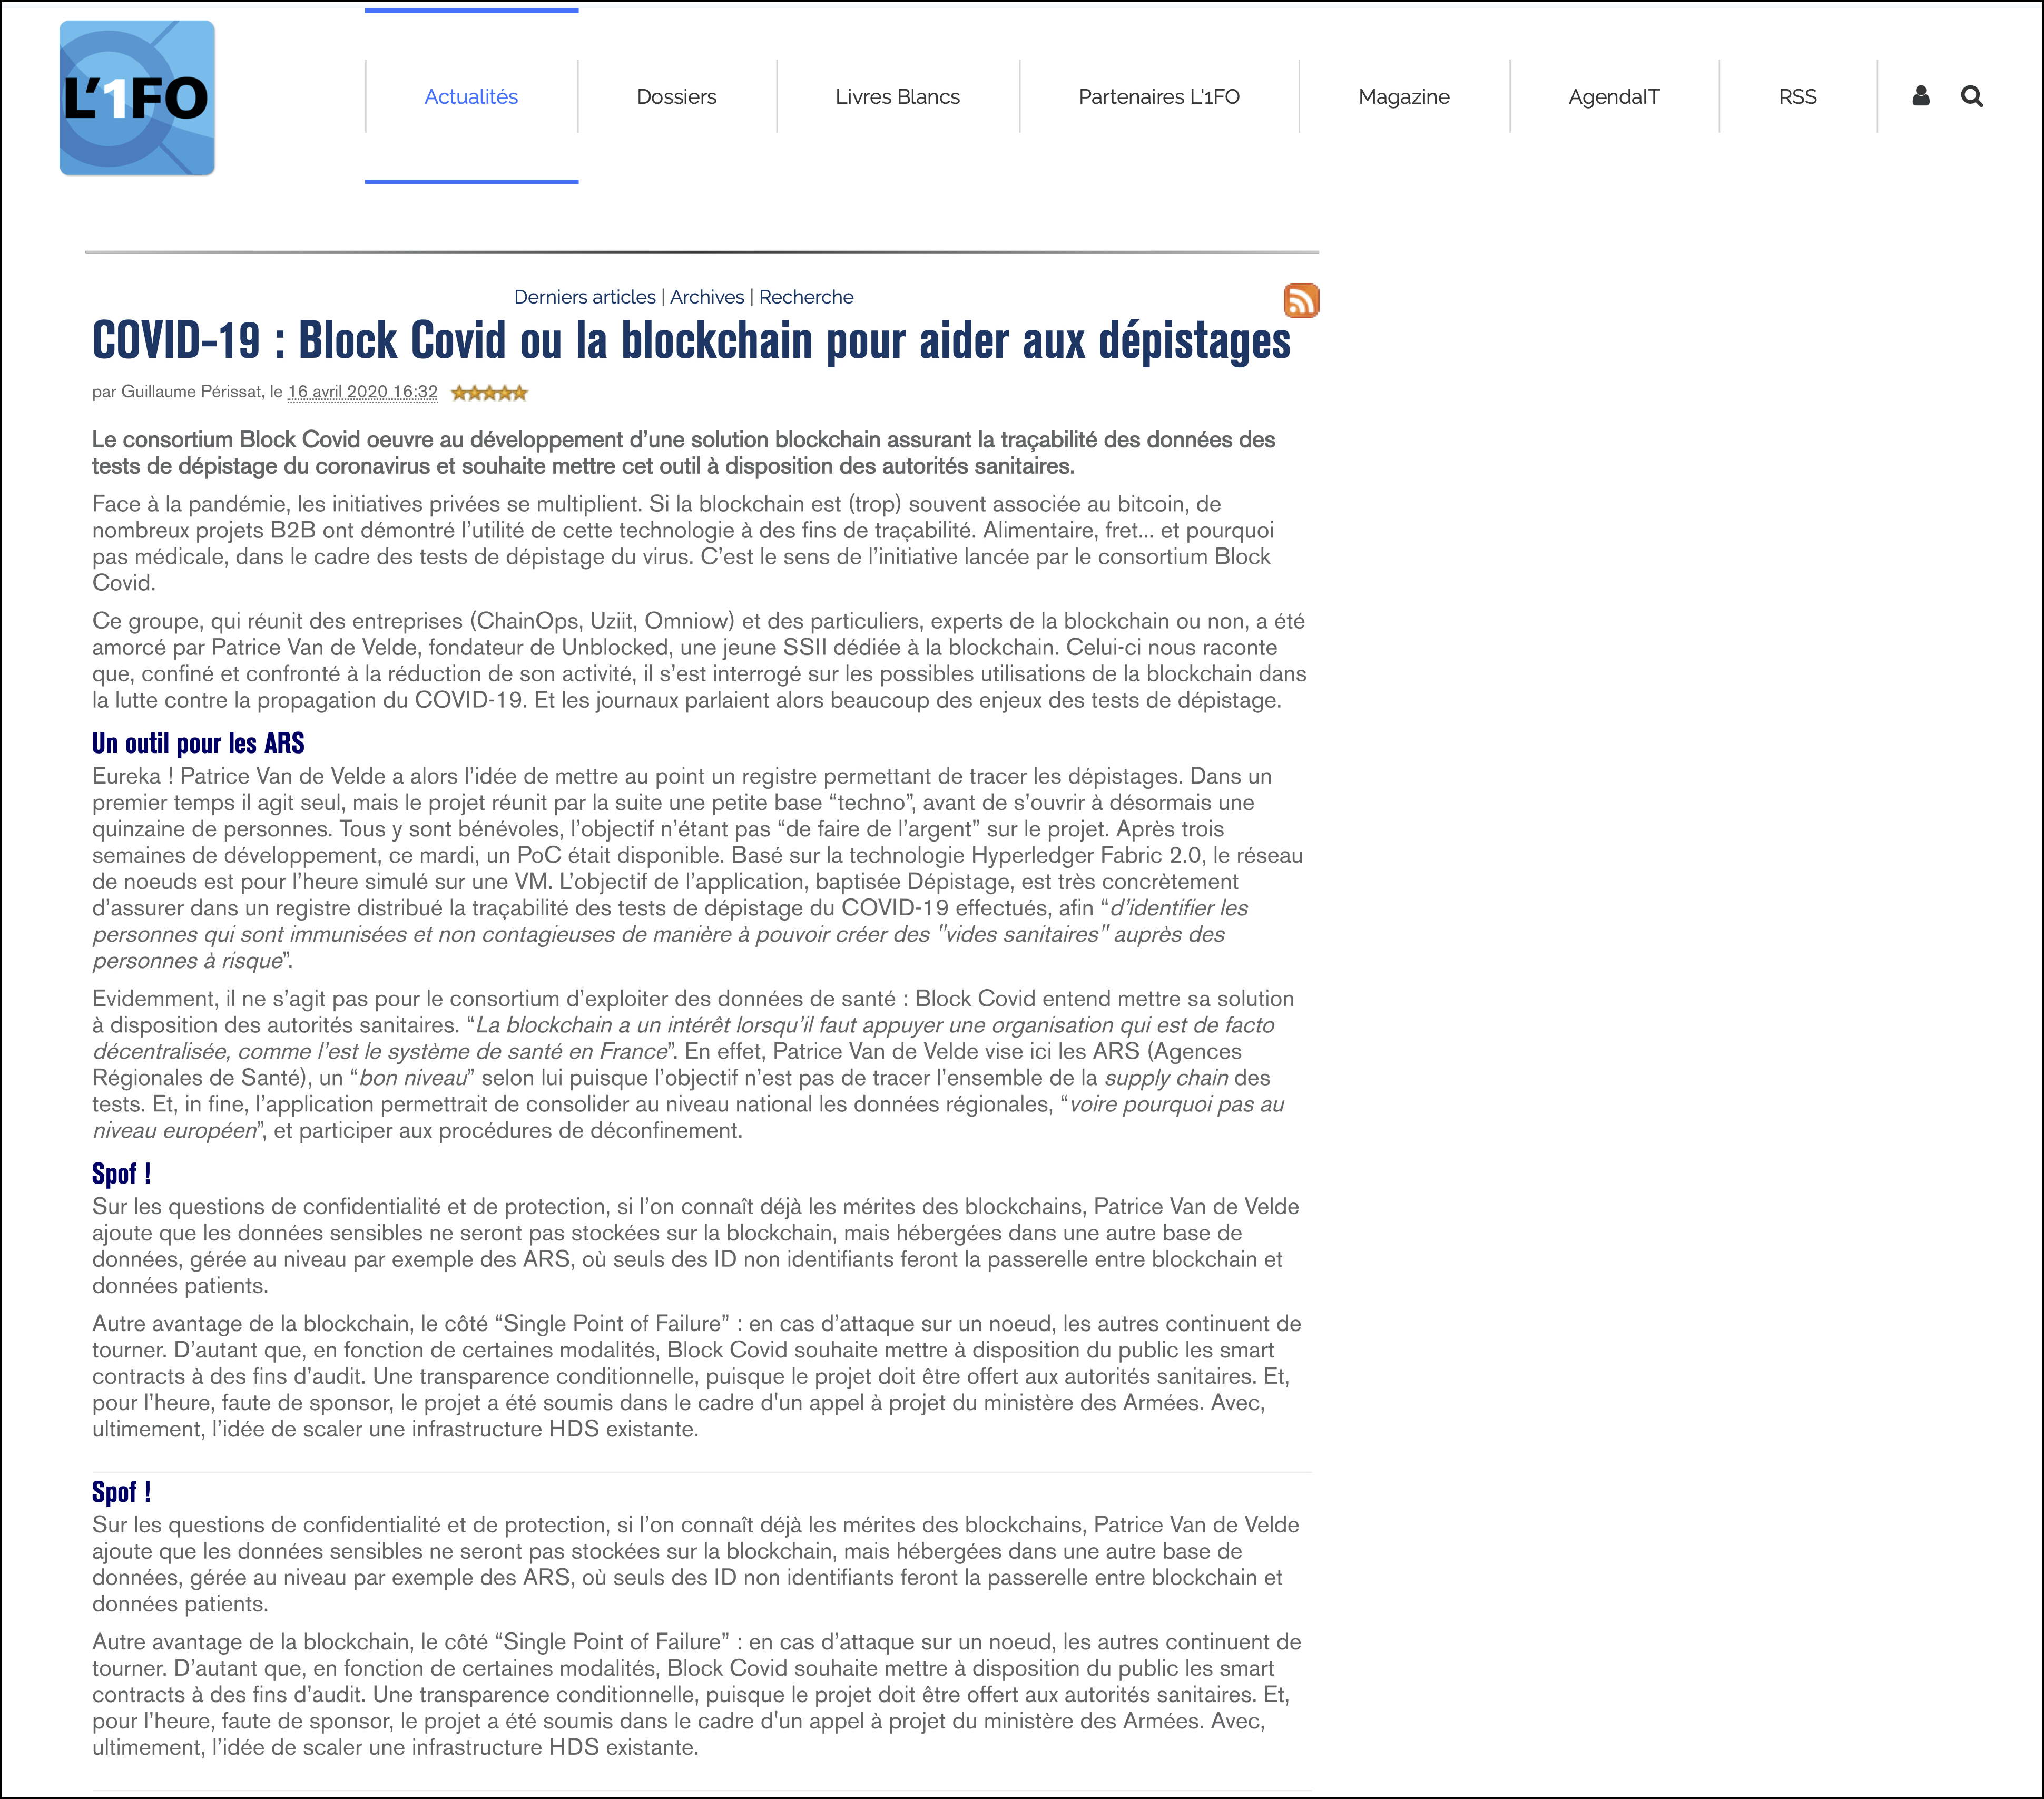The height and width of the screenshot is (1799, 2044).
Task: Click the second Spof ! heading
Action: pos(122,1491)
